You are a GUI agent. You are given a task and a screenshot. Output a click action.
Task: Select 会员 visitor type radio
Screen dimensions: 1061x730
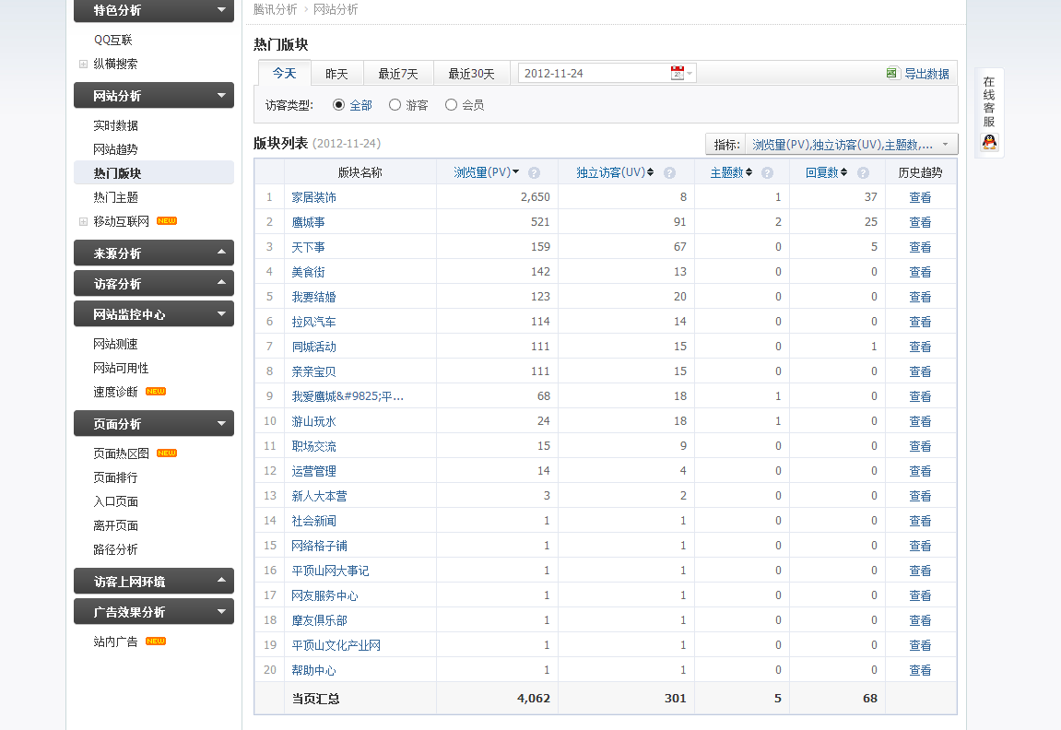click(x=451, y=105)
